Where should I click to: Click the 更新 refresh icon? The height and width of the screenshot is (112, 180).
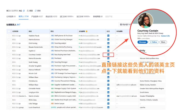point(35,11)
